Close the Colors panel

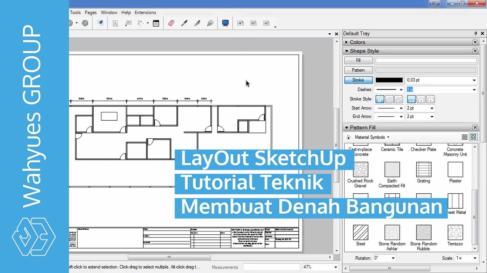point(475,42)
